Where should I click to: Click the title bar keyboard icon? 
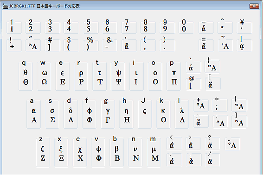[x=6, y=6]
